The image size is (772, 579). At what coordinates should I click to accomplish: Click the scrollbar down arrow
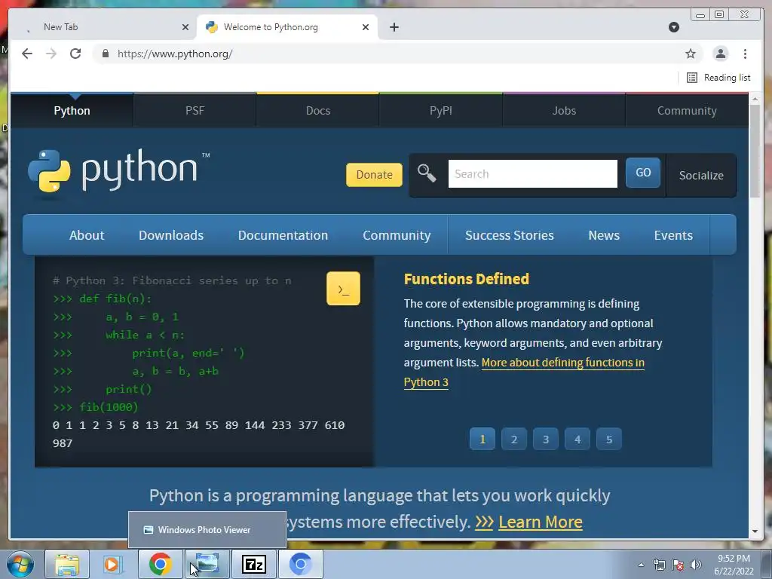pyautogui.click(x=755, y=532)
